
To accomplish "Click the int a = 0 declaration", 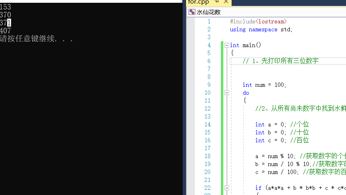I will click(270, 124).
